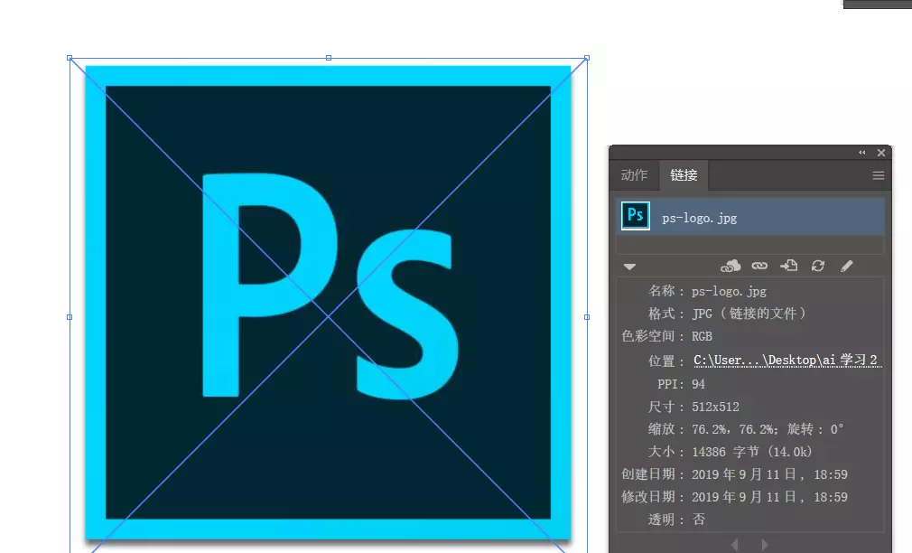Click the Edit Original pencil icon
This screenshot has height=553, width=912.
tap(846, 266)
